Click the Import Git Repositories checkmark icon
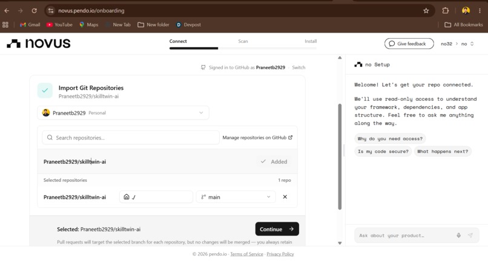 tap(45, 91)
